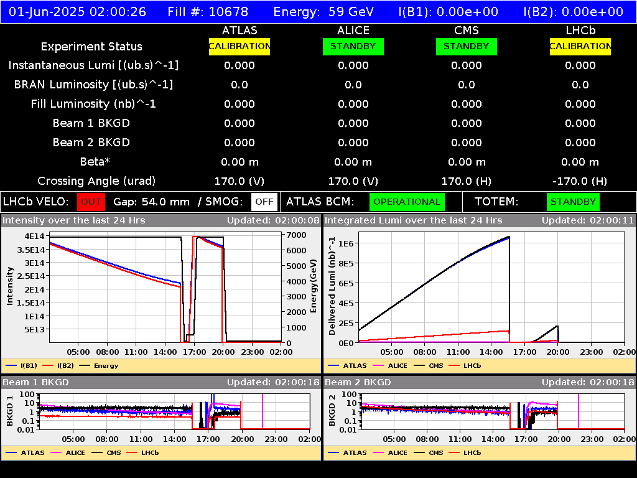
Task: Click the BRAN Luminosity row label
Action: [93, 85]
